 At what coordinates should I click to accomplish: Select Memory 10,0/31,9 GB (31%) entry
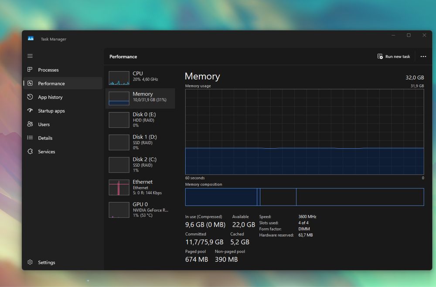point(140,98)
